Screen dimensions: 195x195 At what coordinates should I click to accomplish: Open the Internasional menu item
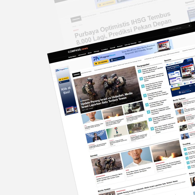point(82,55)
